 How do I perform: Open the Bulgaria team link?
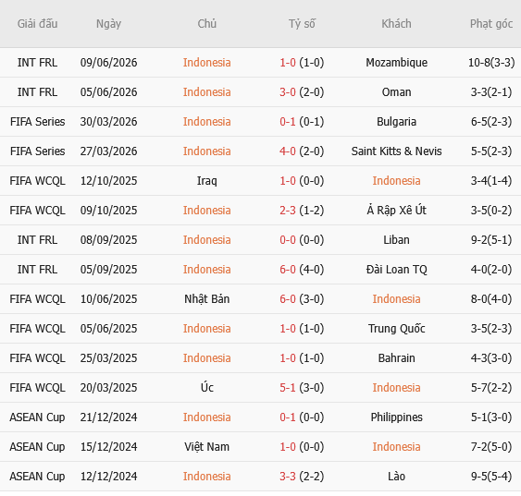coord(396,122)
